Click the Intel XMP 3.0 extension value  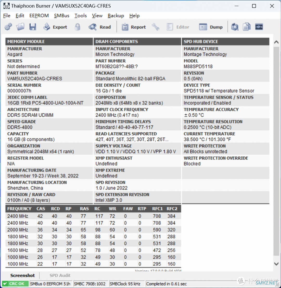[x=109, y=200]
